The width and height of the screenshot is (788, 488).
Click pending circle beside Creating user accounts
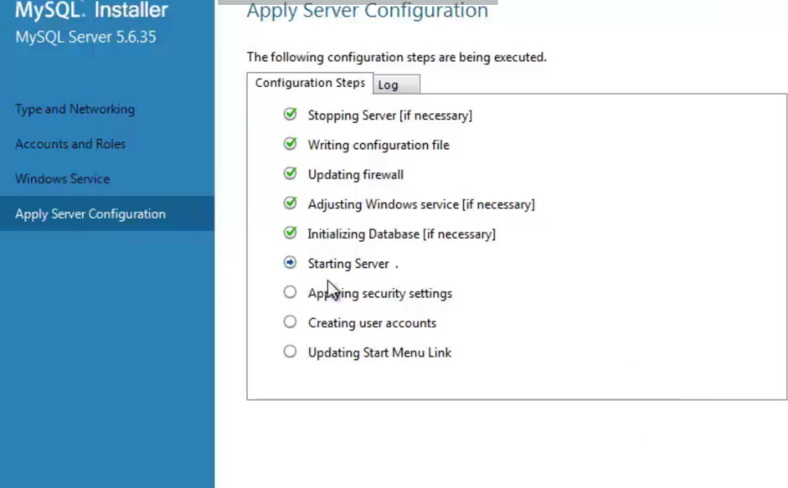tap(290, 322)
